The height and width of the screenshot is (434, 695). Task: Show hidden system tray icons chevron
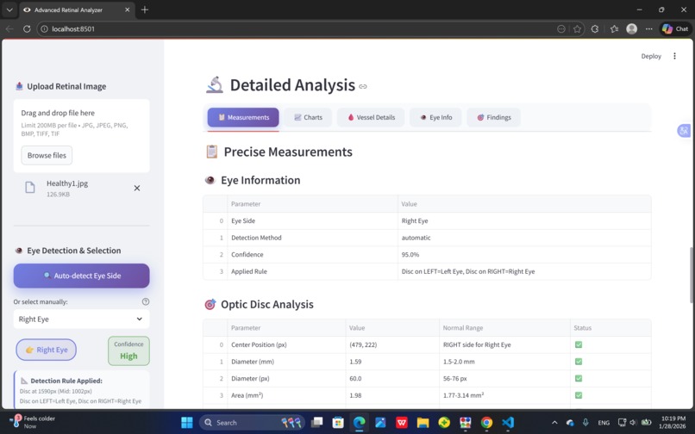pyautogui.click(x=554, y=423)
